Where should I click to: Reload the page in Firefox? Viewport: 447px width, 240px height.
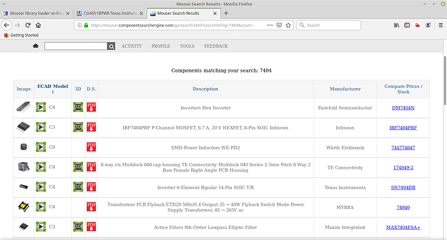point(28,25)
